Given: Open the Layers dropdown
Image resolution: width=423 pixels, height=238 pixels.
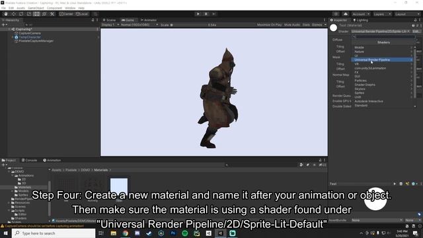Looking at the screenshot, I should [x=382, y=14].
